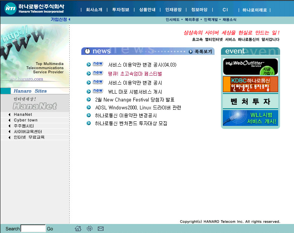Open news 서비스 이용약관 변경 공시(04.03)
The height and width of the screenshot is (233, 294).
(x=142, y=65)
